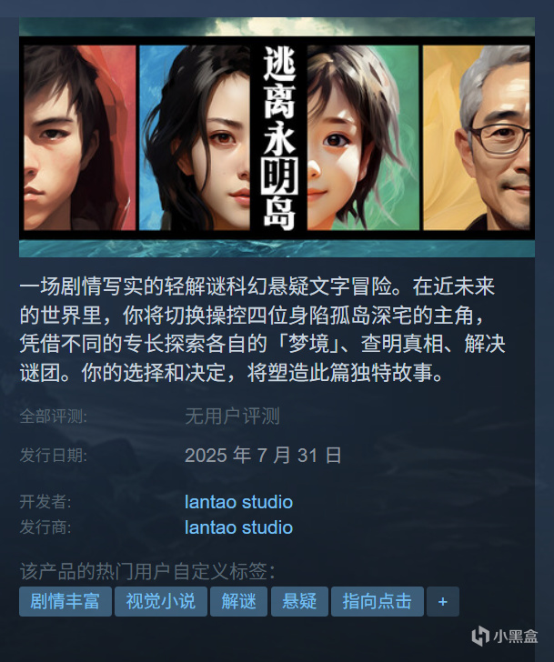The height and width of the screenshot is (662, 554).
Task: Click the long-haired woman portrait
Action: [x=195, y=138]
